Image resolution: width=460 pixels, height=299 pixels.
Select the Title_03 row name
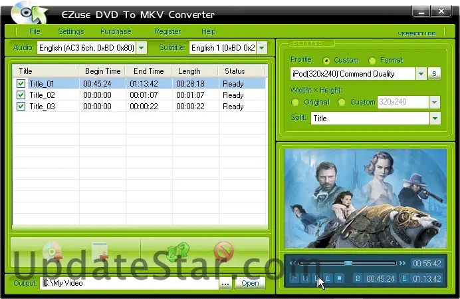pos(43,106)
